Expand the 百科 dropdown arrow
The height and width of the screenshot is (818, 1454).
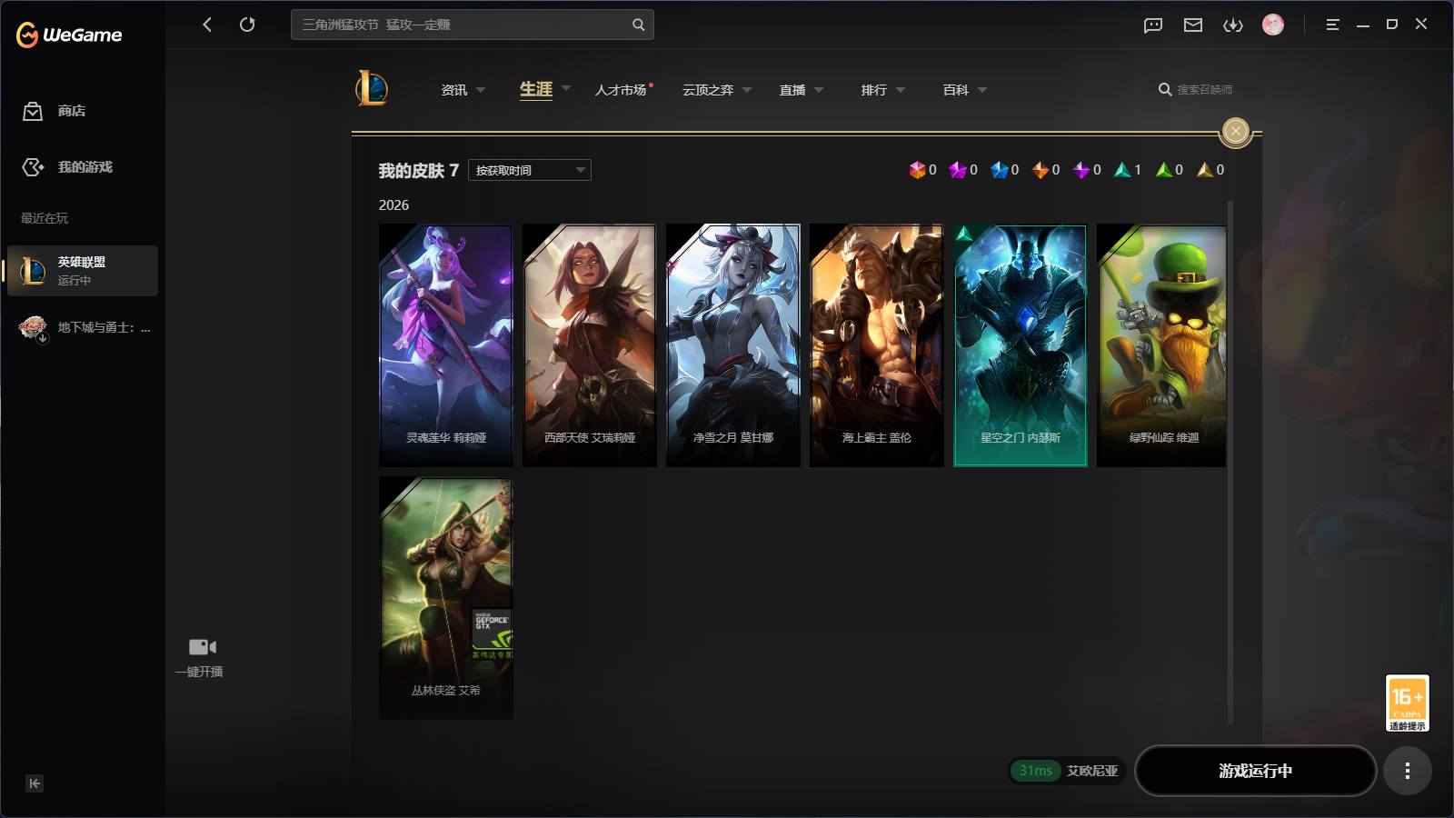(x=982, y=90)
